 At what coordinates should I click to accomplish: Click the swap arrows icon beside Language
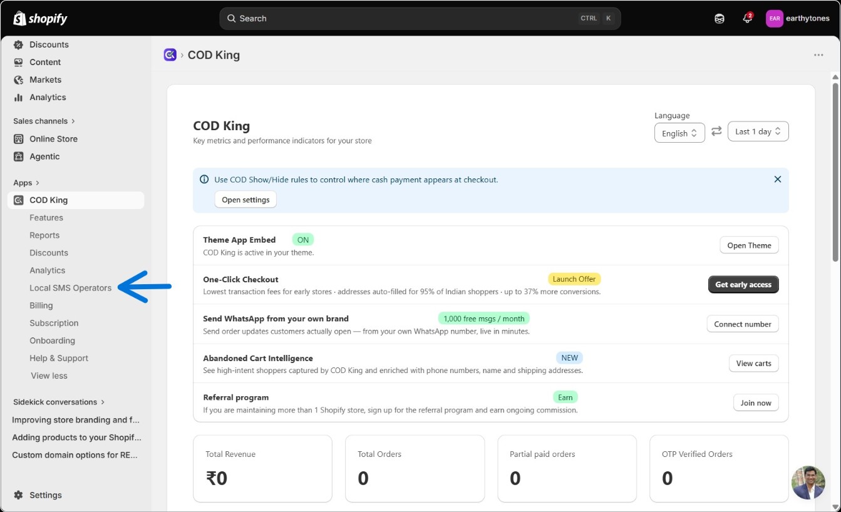[x=716, y=131]
